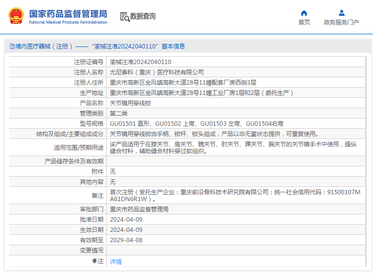Image resolution: width=373 pixels, height=274 pixels.
Task: Select remark text 首次注册 with credit code
Action: pos(235,196)
